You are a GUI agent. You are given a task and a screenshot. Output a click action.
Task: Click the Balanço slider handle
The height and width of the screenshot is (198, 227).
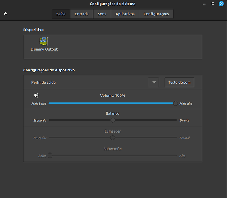[113, 120]
